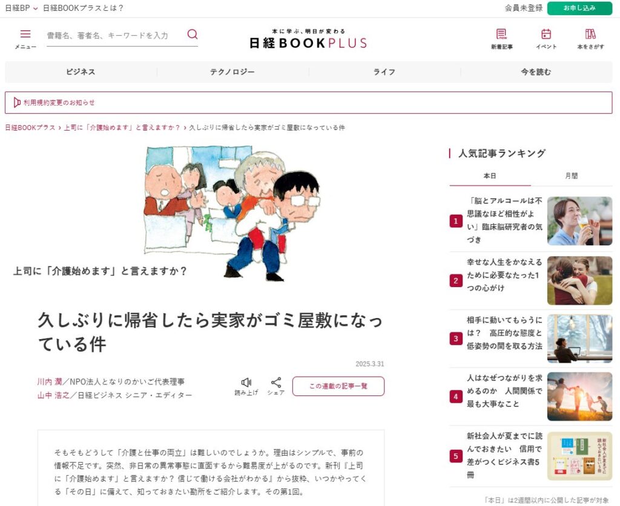Open author link 川内 潤
The image size is (620, 506).
point(50,381)
